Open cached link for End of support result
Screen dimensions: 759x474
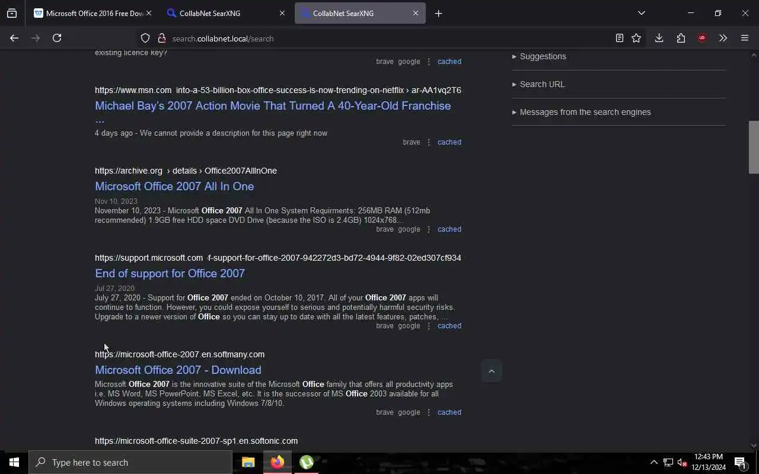click(x=449, y=326)
